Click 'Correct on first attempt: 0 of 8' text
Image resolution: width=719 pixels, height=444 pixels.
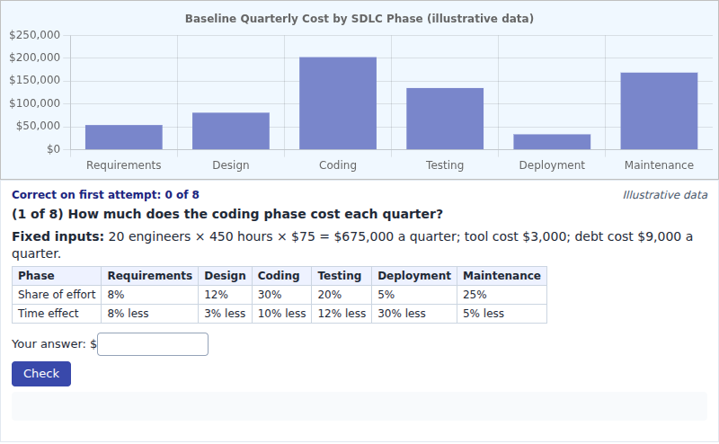pos(105,195)
